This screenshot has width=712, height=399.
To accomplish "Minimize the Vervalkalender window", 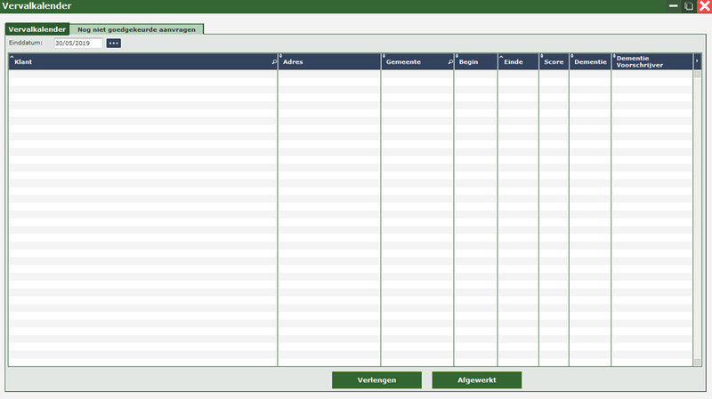I will 673,6.
